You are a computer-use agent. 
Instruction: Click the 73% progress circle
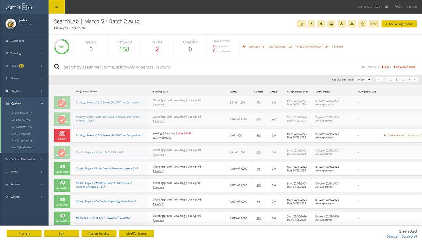click(x=62, y=47)
